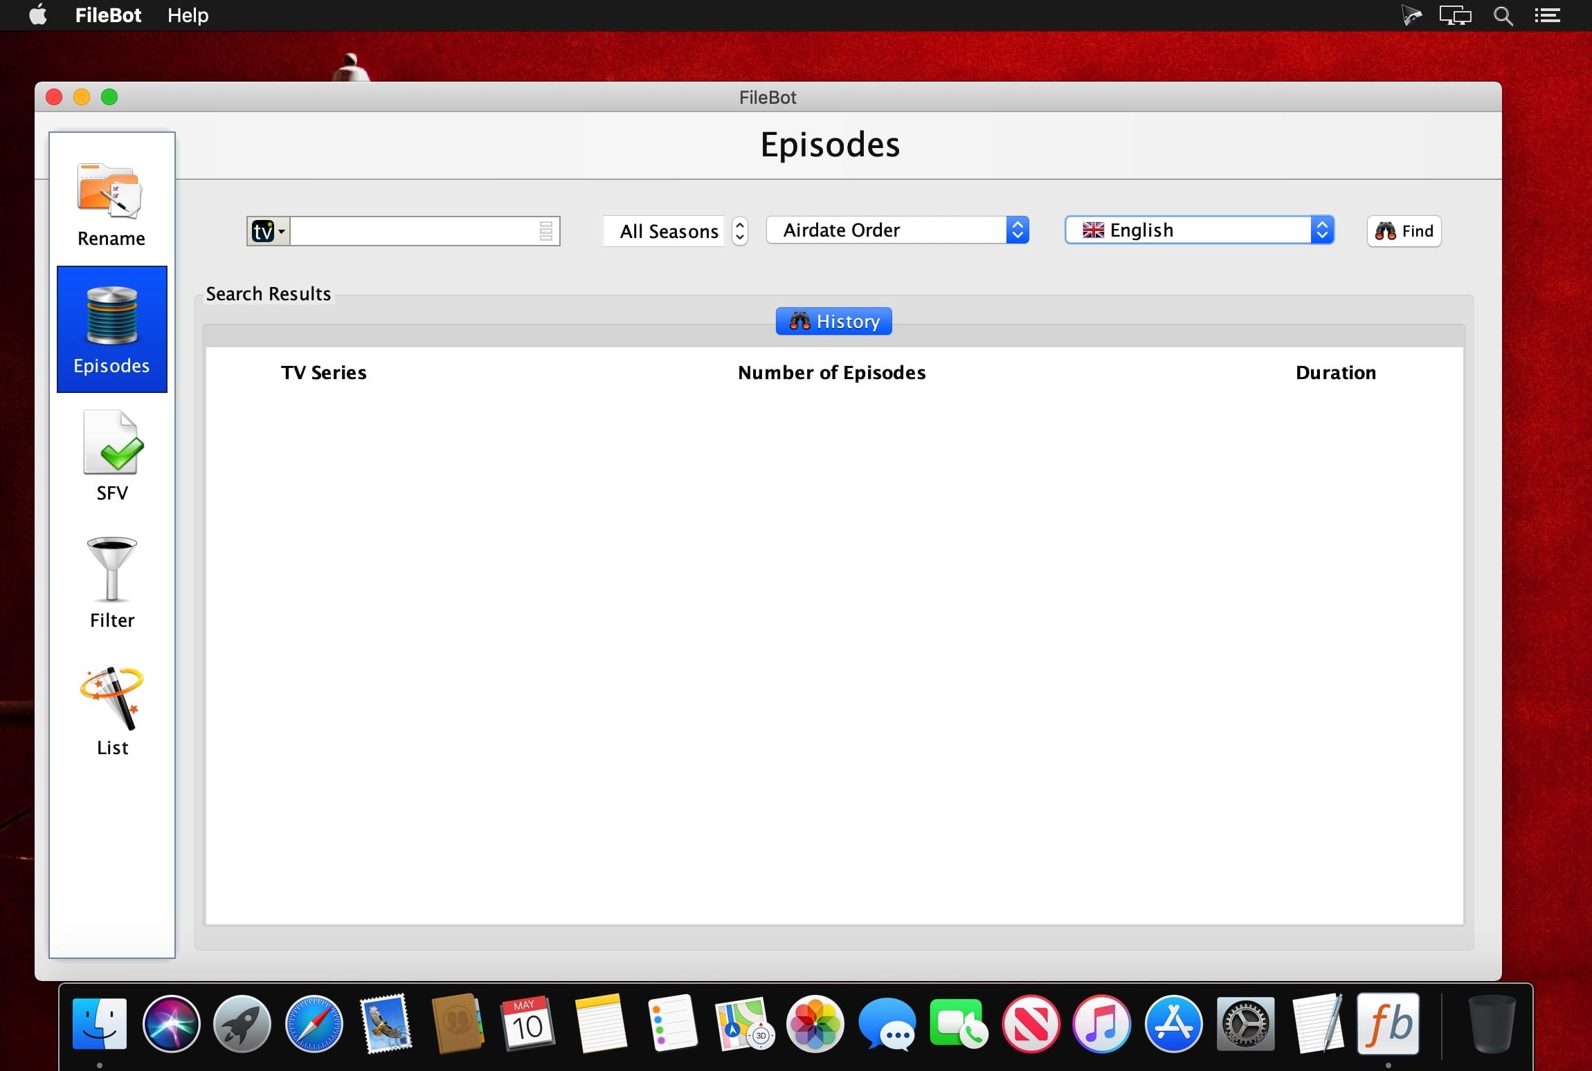Image resolution: width=1592 pixels, height=1071 pixels.
Task: Click the History button in search results
Action: click(834, 320)
